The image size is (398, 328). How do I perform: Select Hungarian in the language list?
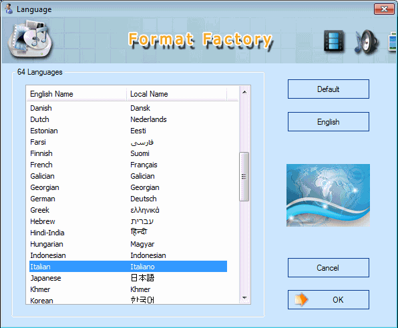(47, 244)
